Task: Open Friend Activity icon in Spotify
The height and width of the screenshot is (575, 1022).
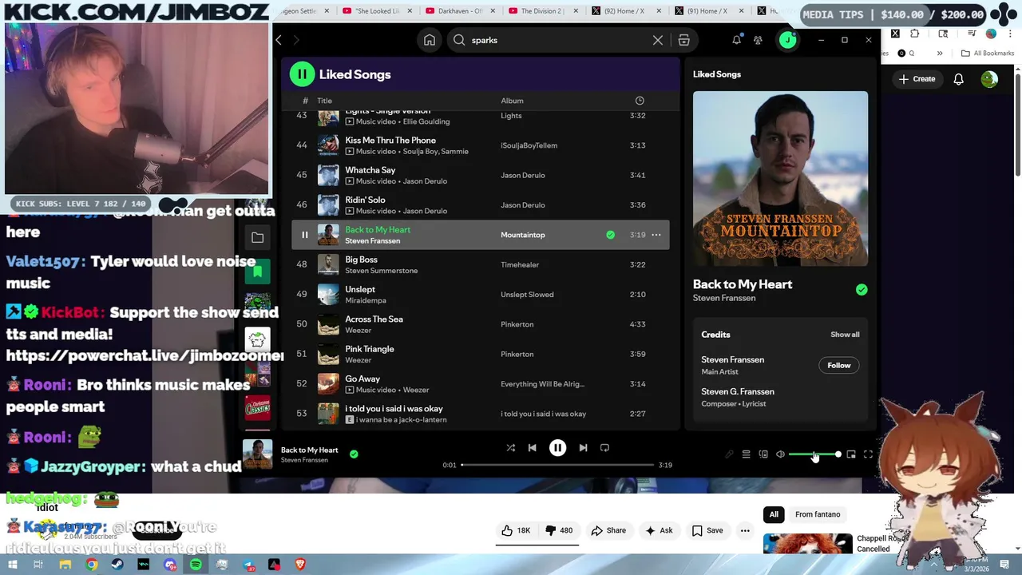Action: [758, 40]
